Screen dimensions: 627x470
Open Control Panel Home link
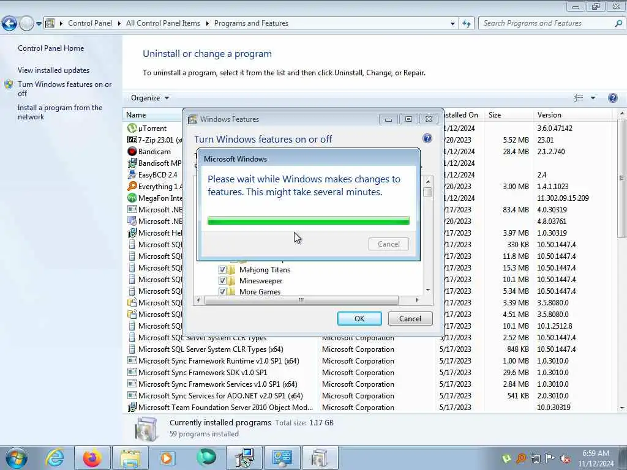[x=51, y=48]
